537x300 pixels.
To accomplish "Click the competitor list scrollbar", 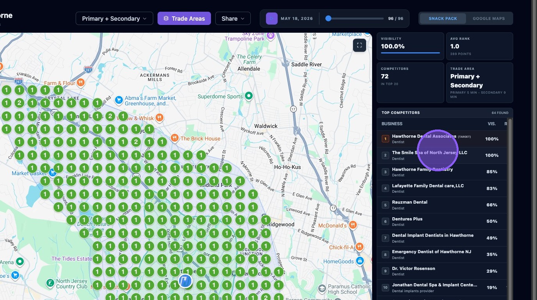I will point(510,209).
